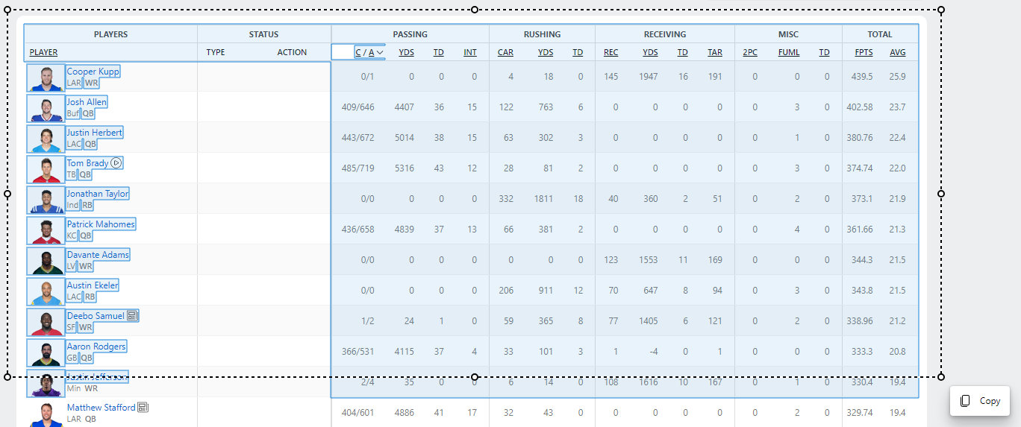Click the 343.8 FPTS value
This screenshot has height=427, width=1021.
pyautogui.click(x=861, y=291)
